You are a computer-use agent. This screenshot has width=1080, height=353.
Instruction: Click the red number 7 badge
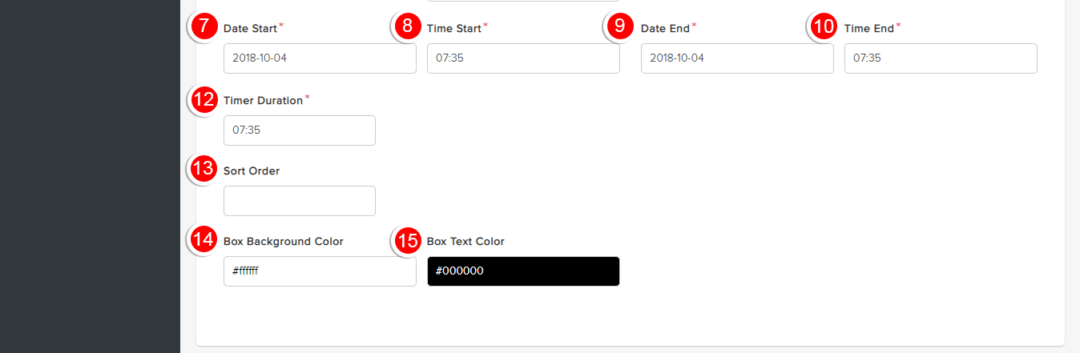(x=204, y=26)
